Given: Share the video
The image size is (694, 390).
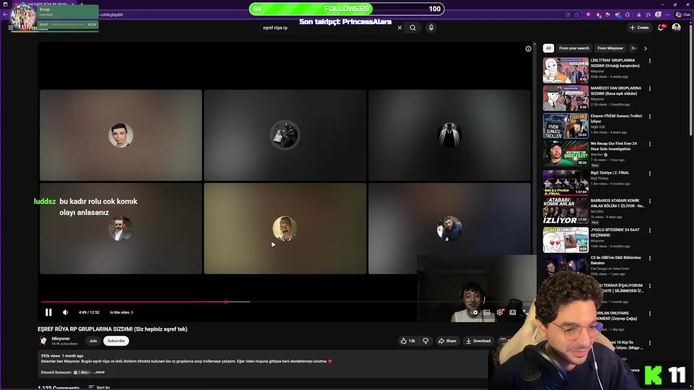Looking at the screenshot, I should point(447,341).
